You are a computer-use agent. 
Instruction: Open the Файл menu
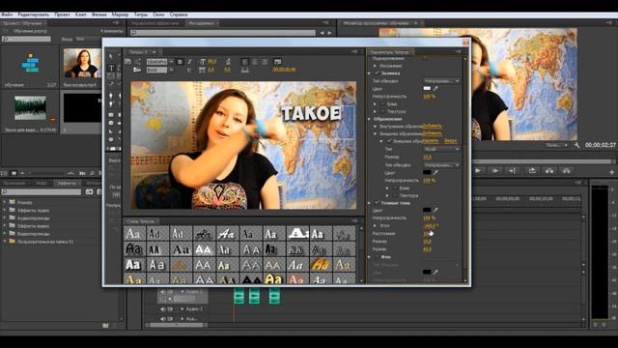click(x=7, y=14)
